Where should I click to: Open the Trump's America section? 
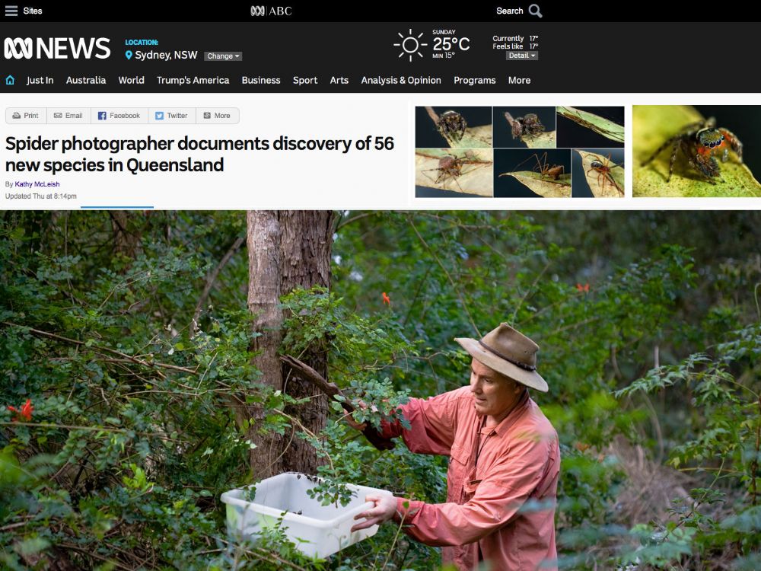click(193, 80)
